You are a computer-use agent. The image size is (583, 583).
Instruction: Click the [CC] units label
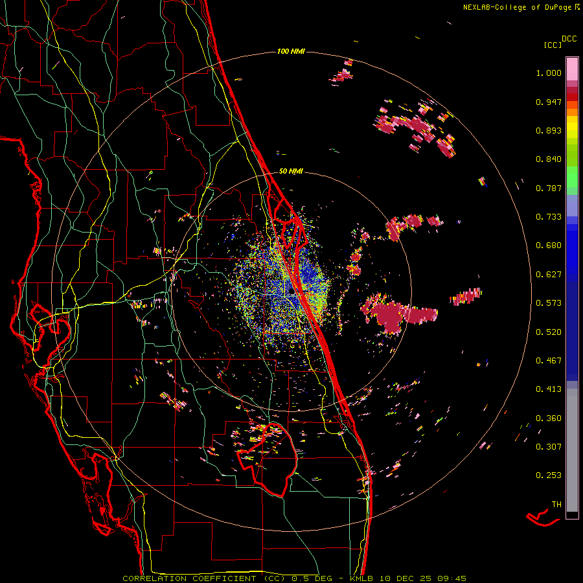(x=553, y=45)
